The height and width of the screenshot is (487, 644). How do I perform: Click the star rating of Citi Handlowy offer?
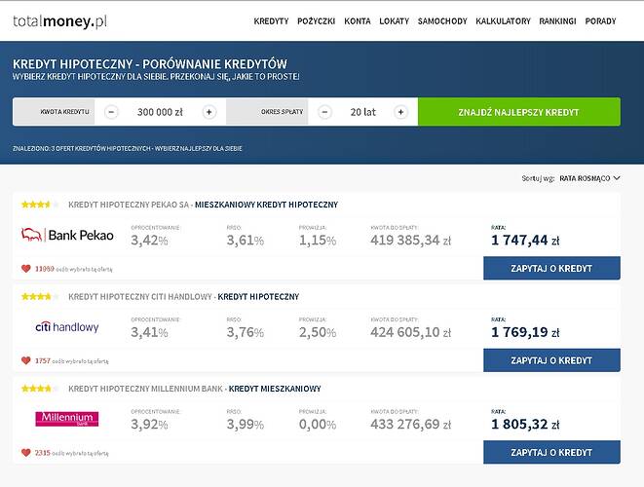point(40,296)
